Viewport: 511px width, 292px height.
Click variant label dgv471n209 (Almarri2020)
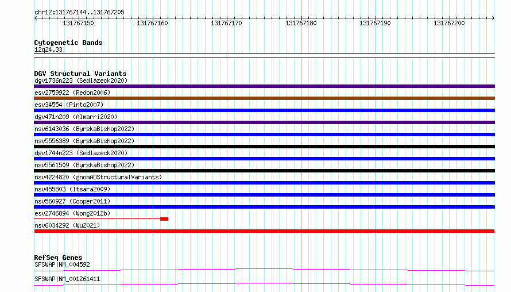click(76, 117)
